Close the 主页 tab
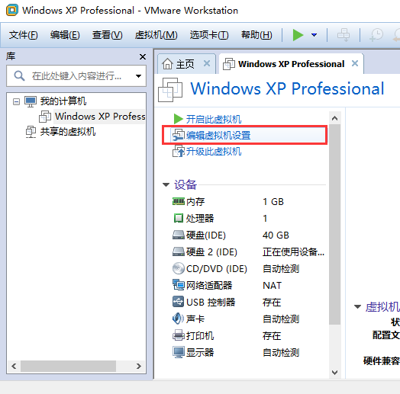This screenshot has height=394, width=400. (207, 63)
